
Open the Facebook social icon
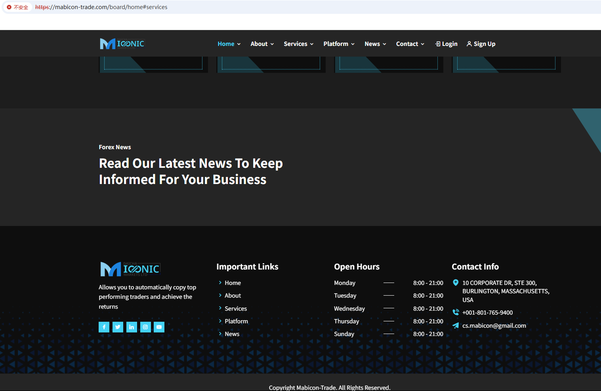tap(104, 327)
